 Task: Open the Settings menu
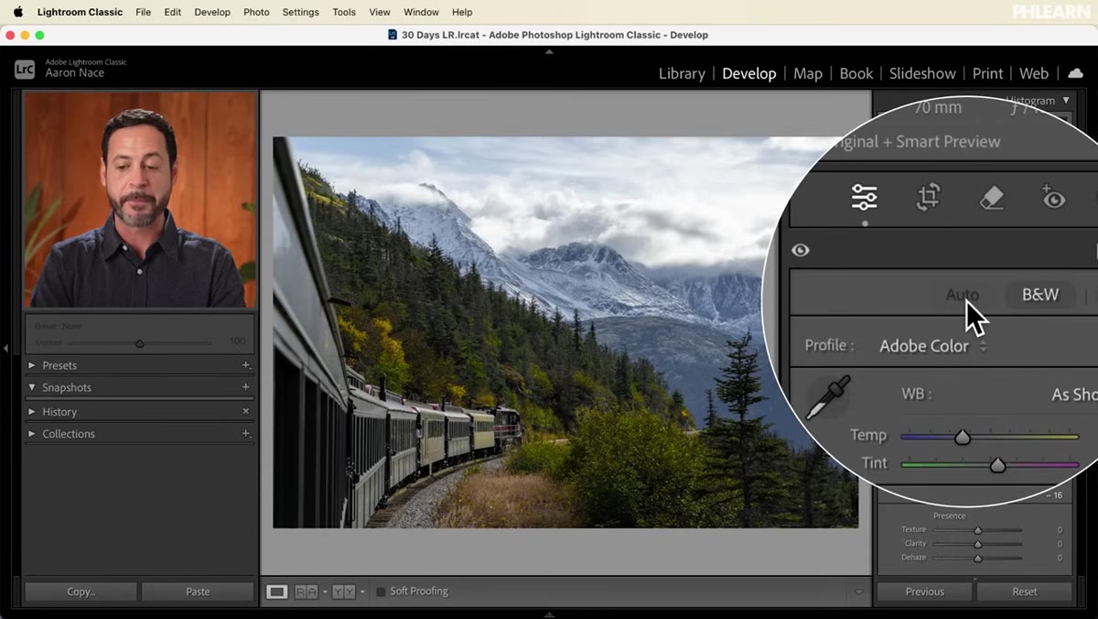click(300, 12)
